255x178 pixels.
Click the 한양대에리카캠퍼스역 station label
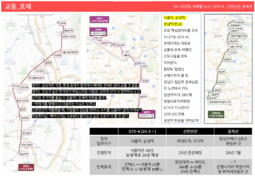(220, 102)
